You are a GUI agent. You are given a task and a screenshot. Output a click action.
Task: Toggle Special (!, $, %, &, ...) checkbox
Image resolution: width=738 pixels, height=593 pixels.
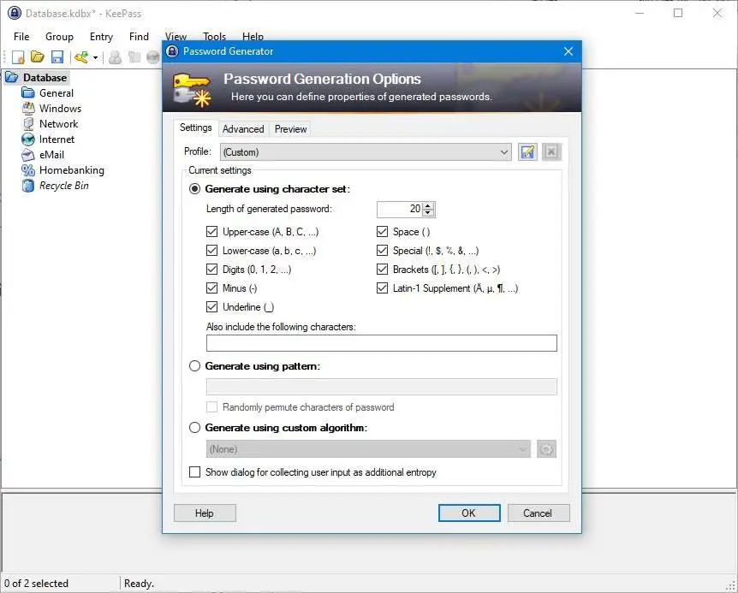click(x=382, y=251)
